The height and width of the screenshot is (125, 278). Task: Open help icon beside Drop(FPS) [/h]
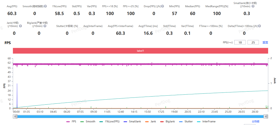tap(162, 6)
